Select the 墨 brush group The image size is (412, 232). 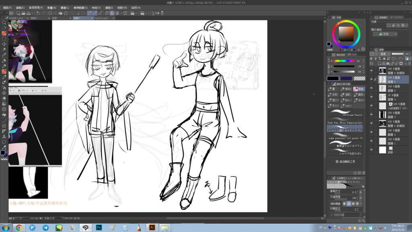[x=333, y=89]
